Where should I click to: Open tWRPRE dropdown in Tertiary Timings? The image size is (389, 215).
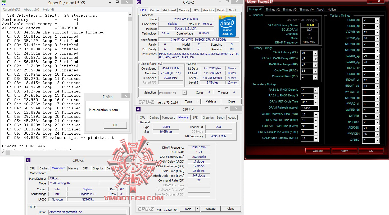click(x=378, y=116)
